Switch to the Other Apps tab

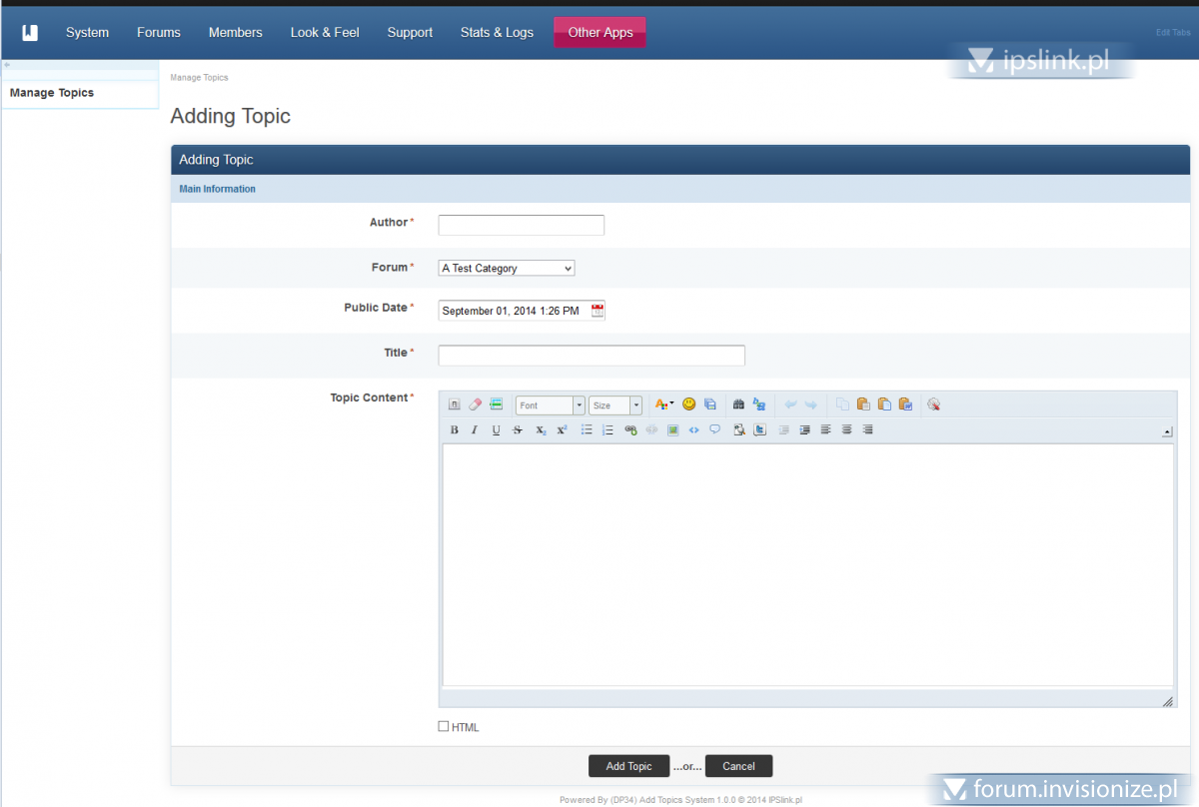pyautogui.click(x=599, y=32)
